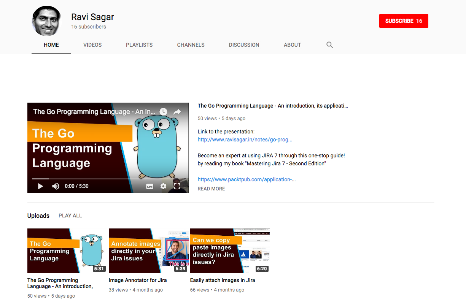Open Ravi Sagar's channel avatar
The height and width of the screenshot is (306, 466).
point(46,21)
